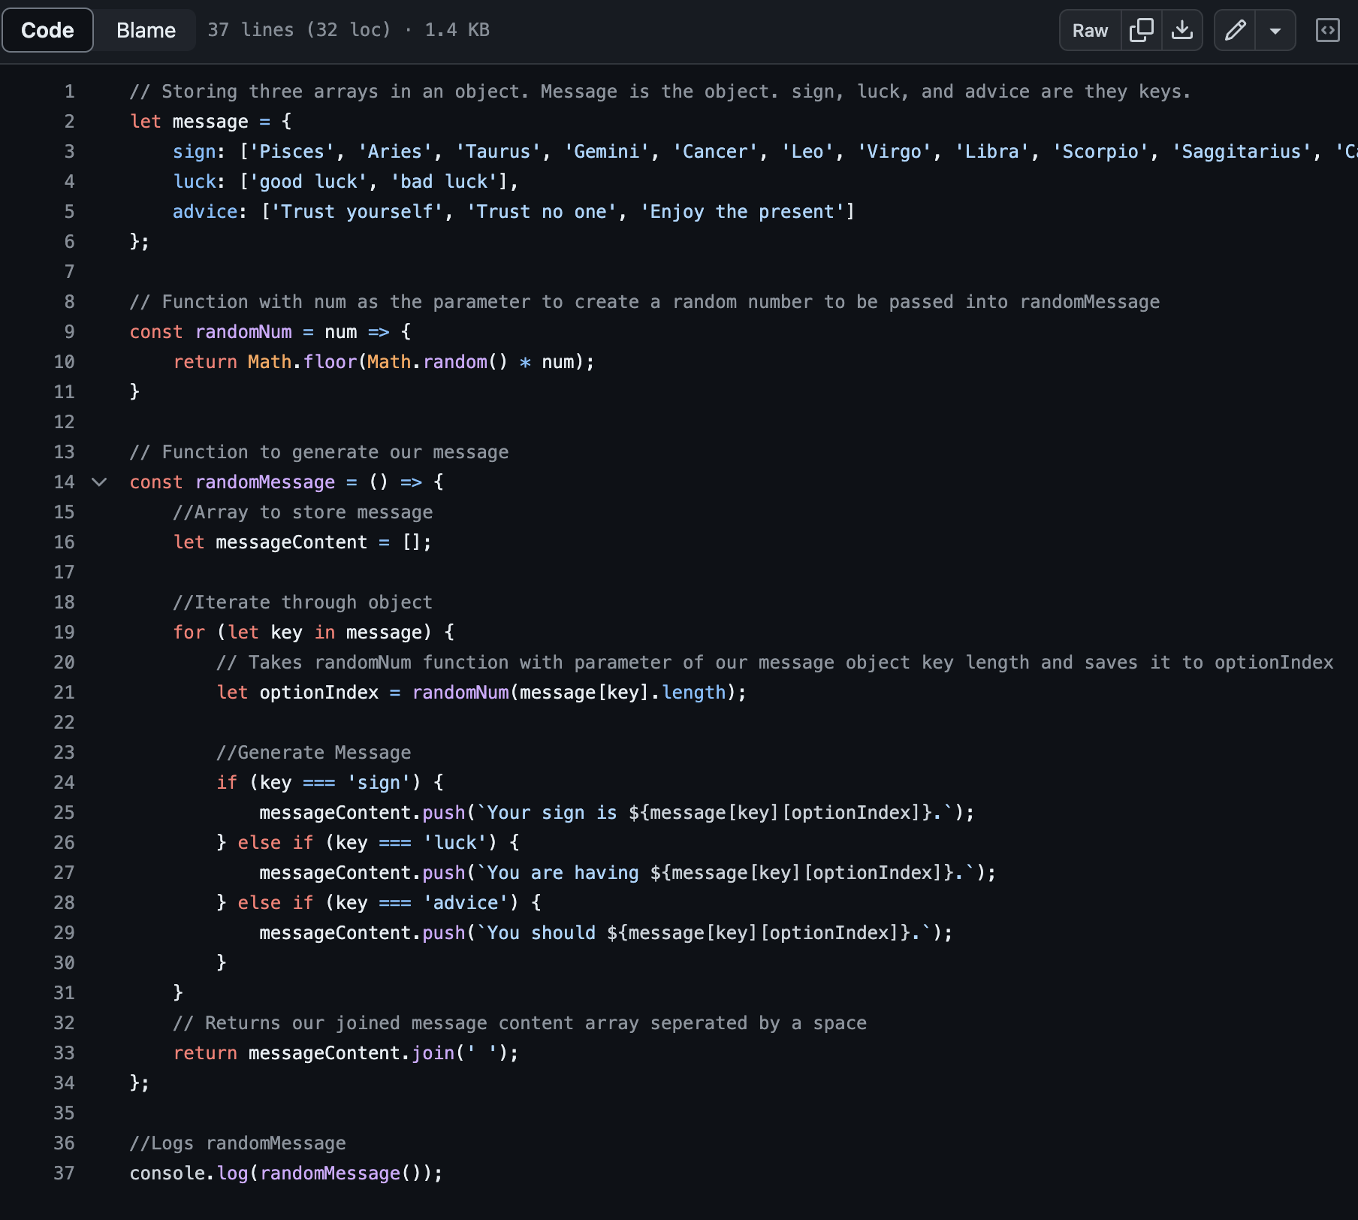Click the randomNum identifier on line 9

(x=243, y=332)
